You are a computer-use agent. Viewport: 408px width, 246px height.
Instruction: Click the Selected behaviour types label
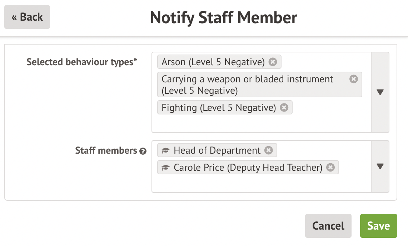[x=82, y=62]
